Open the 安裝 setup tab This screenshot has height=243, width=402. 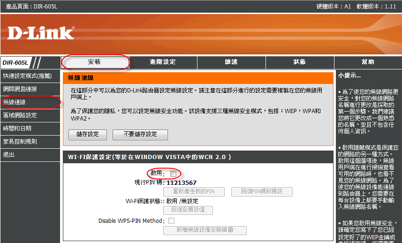95,62
